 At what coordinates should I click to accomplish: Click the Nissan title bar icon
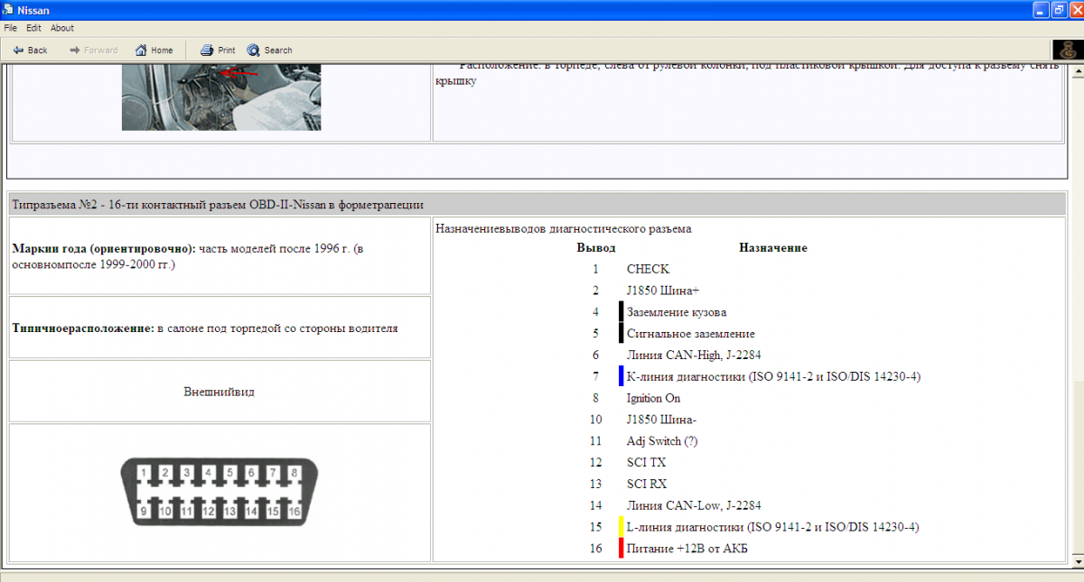coord(9,10)
